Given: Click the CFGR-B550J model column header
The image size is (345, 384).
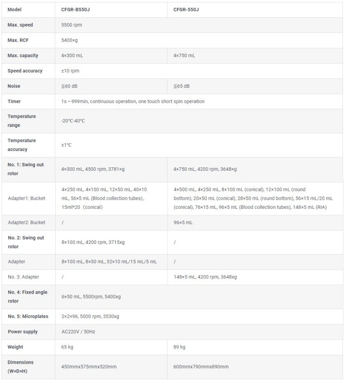Looking at the screenshot, I should 76,9.
